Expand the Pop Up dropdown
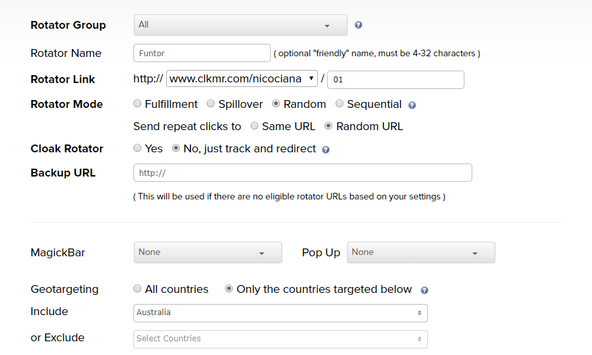This screenshot has height=355, width=592. click(421, 252)
